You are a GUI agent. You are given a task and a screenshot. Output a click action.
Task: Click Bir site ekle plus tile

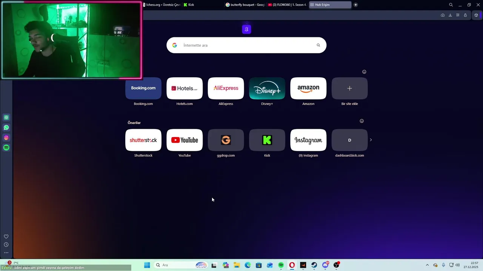point(349,88)
